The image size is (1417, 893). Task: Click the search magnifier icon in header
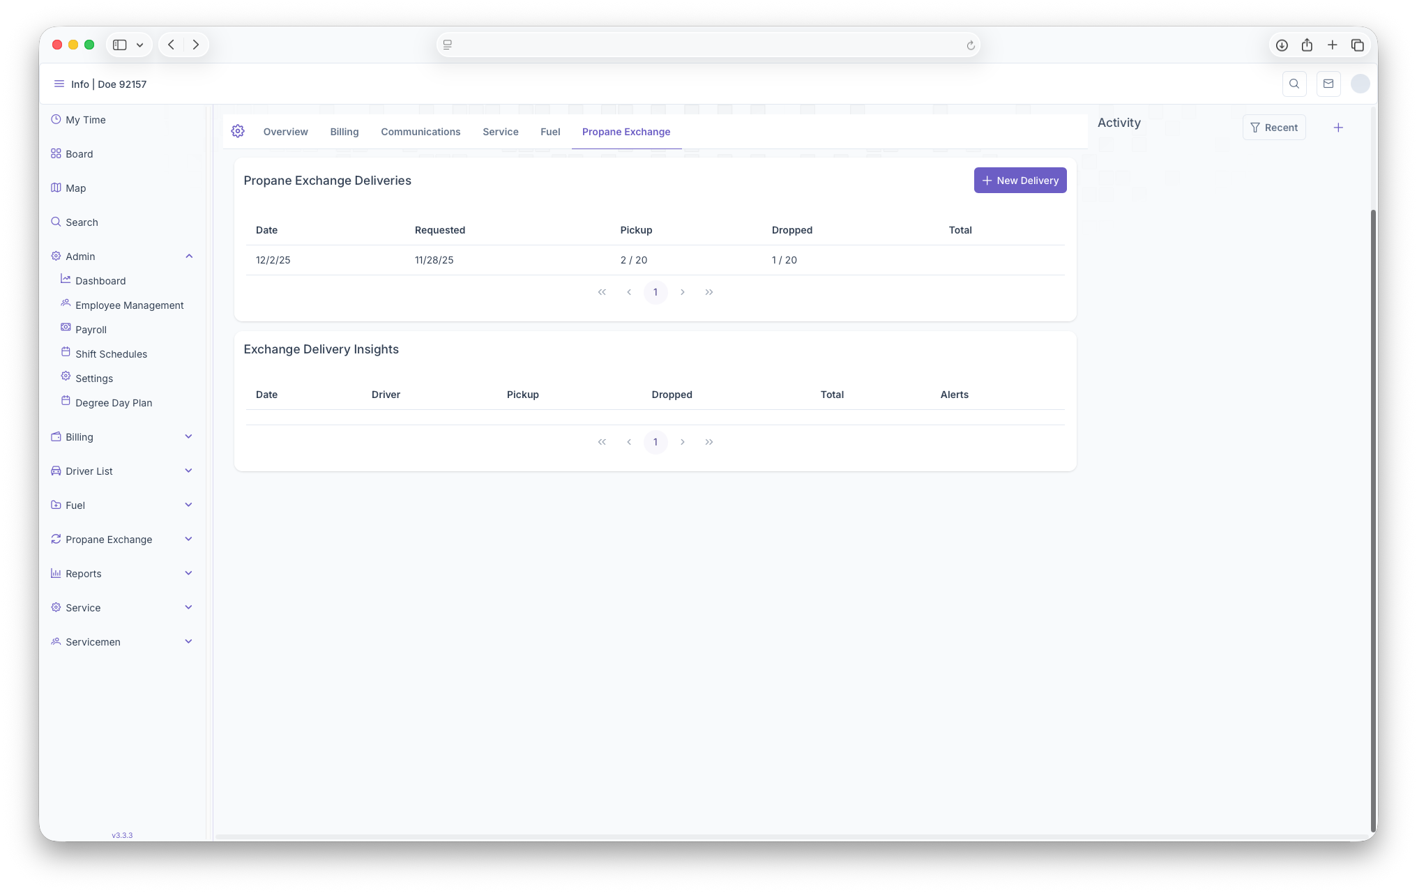[x=1294, y=84]
